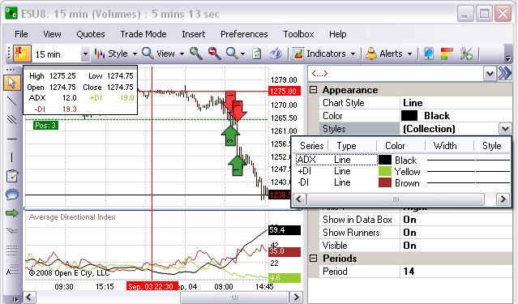
Task: Toggle the Visible property value
Action: pos(409,246)
